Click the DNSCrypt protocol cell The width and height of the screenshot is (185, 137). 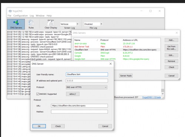click(105, 53)
